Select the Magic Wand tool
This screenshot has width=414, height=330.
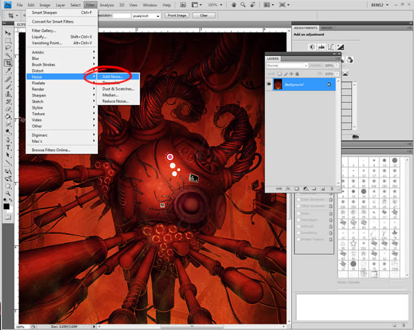8,55
